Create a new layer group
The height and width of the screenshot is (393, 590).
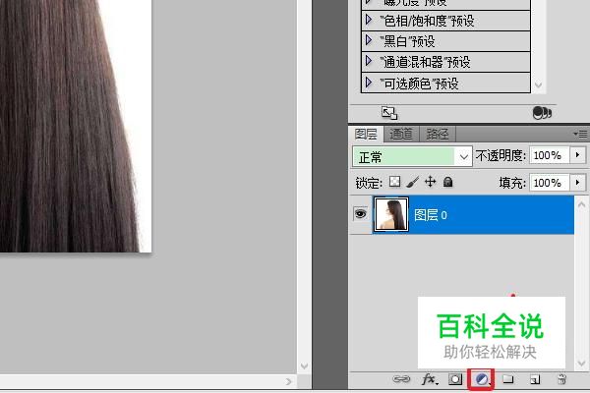pyautogui.click(x=508, y=378)
